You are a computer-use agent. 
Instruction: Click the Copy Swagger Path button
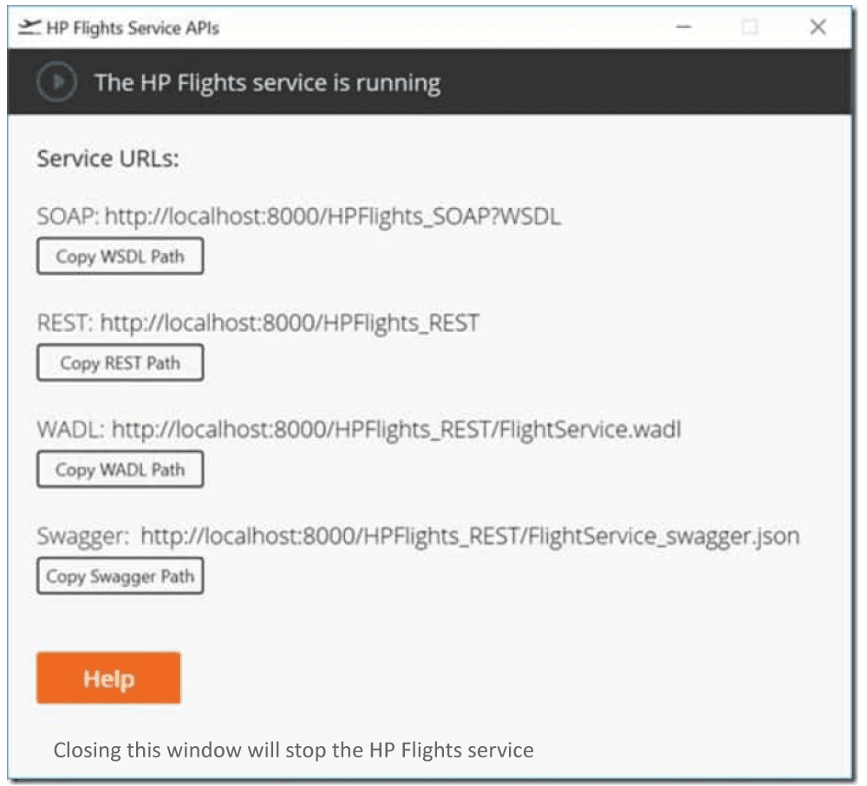coord(119,575)
